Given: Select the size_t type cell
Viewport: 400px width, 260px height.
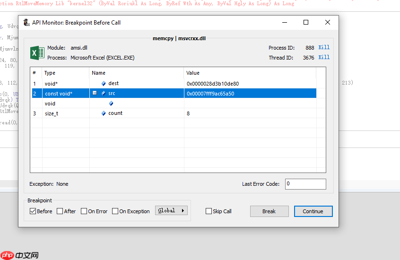Looking at the screenshot, I should point(51,113).
